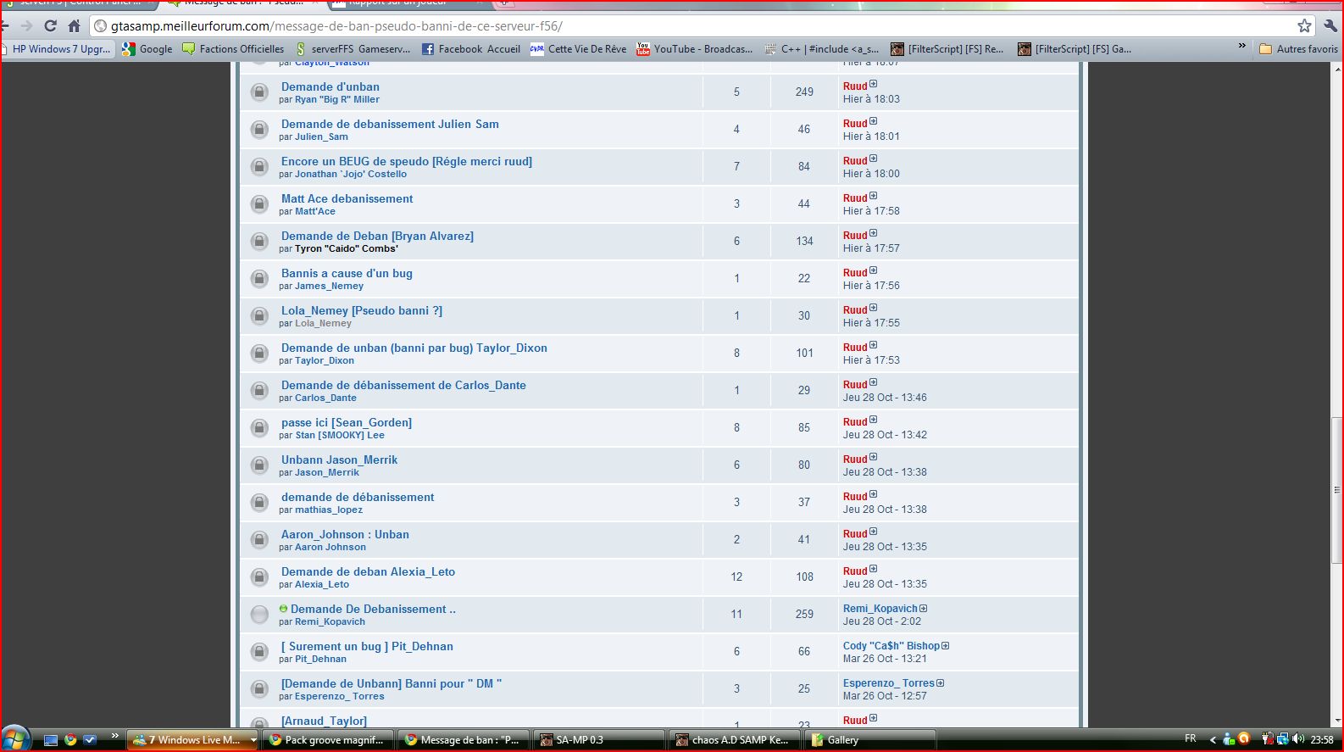The width and height of the screenshot is (1344, 752).
Task: Open the [FilterScript] [FS] Re... bookmark
Action: point(947,49)
